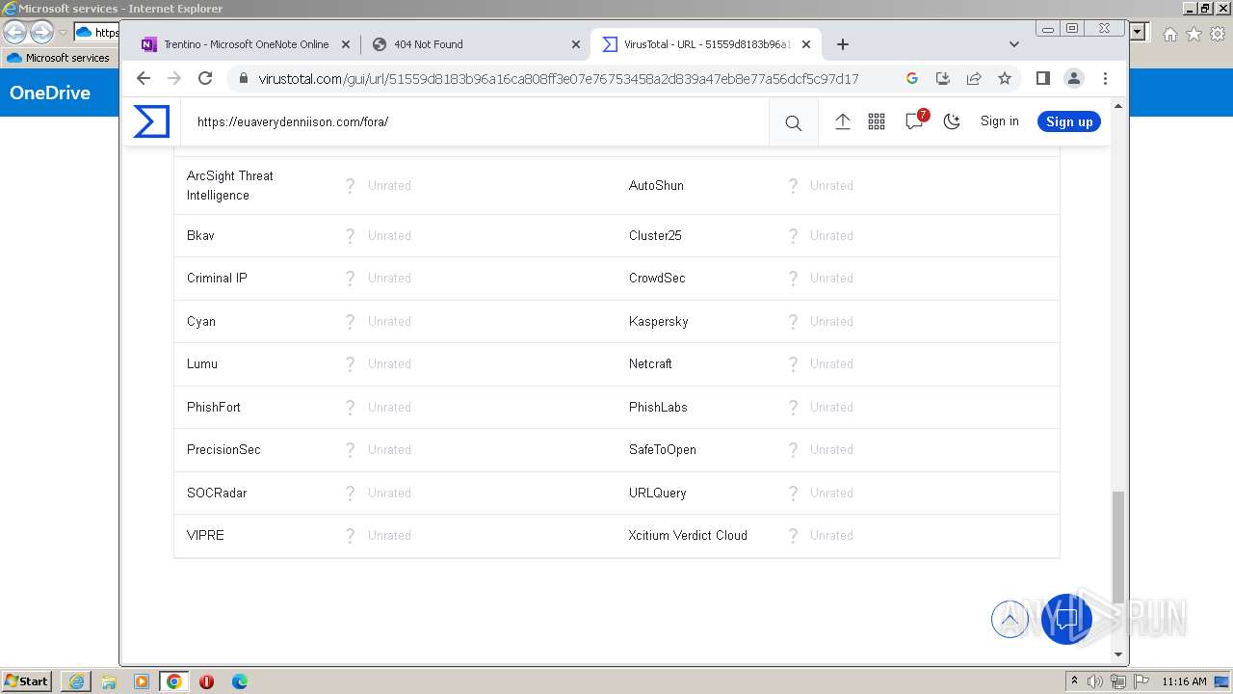Toggle the Chrome side panel icon
This screenshot has width=1233, height=694.
[x=1042, y=78]
